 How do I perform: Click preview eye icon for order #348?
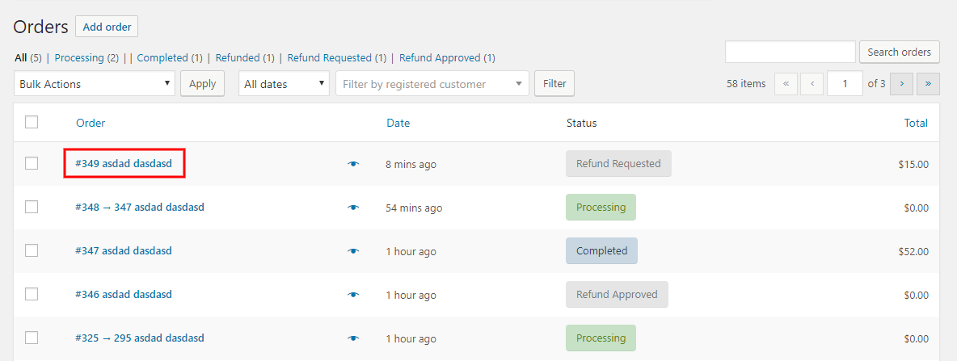(x=353, y=208)
